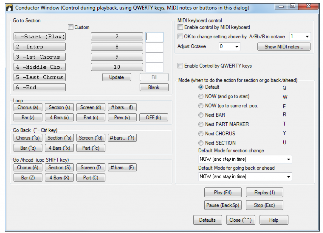Go ahead one Section (S)

pyautogui.click(x=59, y=167)
